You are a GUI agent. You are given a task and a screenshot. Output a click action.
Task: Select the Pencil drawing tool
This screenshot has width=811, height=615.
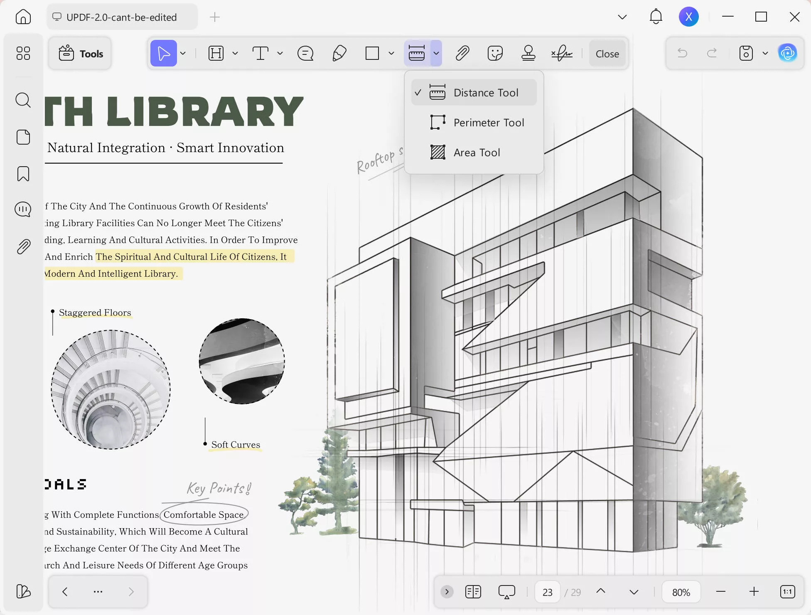(339, 54)
